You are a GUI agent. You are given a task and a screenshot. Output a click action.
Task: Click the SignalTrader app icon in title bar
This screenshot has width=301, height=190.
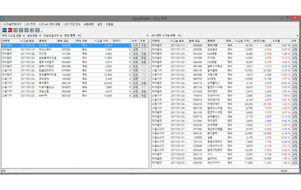tap(2, 18)
